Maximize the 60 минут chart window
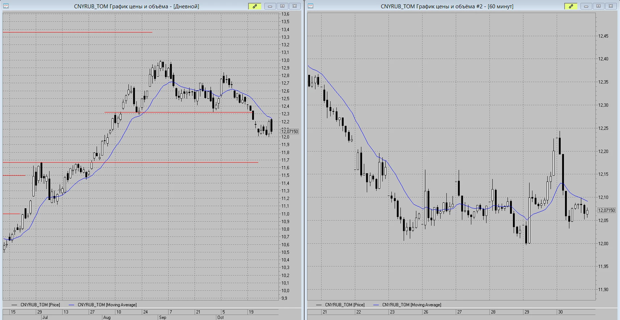Image resolution: width=620 pixels, height=320 pixels. [x=599, y=6]
